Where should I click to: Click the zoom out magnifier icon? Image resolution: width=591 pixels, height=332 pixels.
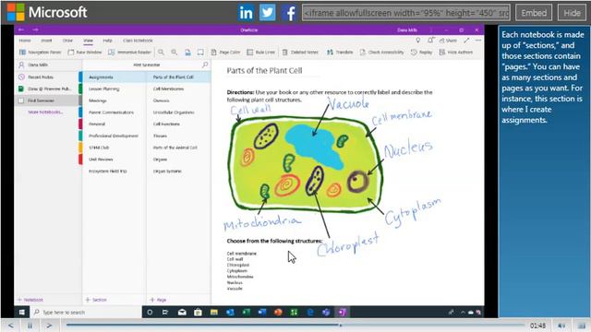click(161, 53)
